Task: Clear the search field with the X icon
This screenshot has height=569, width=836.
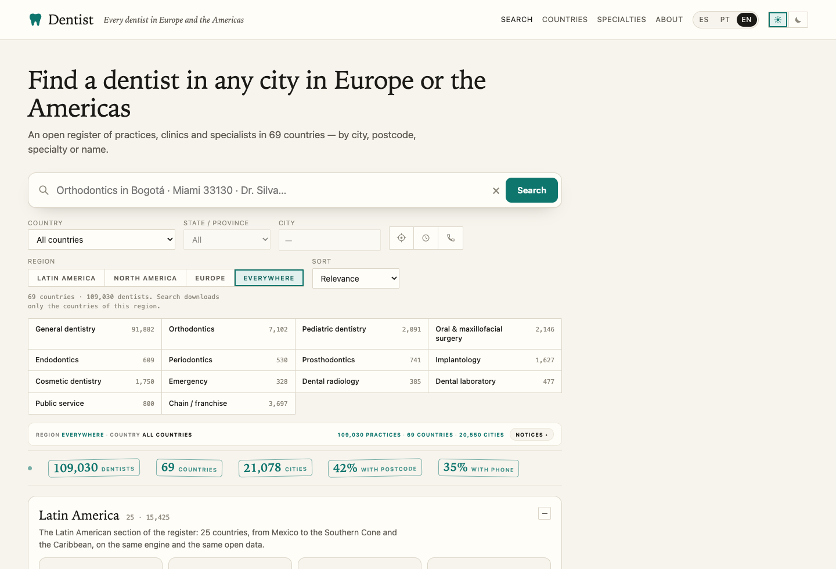Action: pyautogui.click(x=496, y=190)
